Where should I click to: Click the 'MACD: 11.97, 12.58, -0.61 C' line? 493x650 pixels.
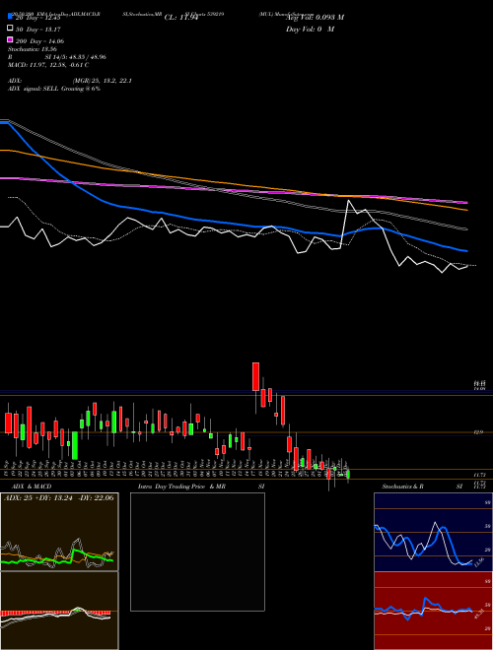coord(48,65)
